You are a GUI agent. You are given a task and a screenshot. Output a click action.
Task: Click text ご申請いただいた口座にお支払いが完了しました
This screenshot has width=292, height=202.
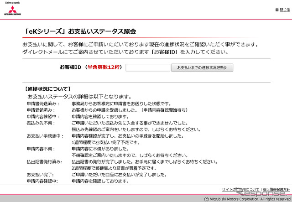point(119,175)
